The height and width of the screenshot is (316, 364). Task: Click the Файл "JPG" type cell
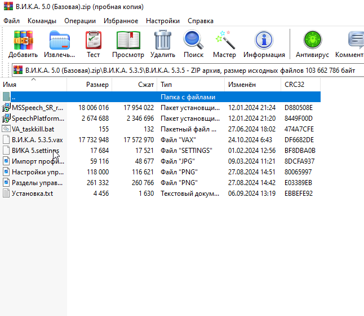178,161
